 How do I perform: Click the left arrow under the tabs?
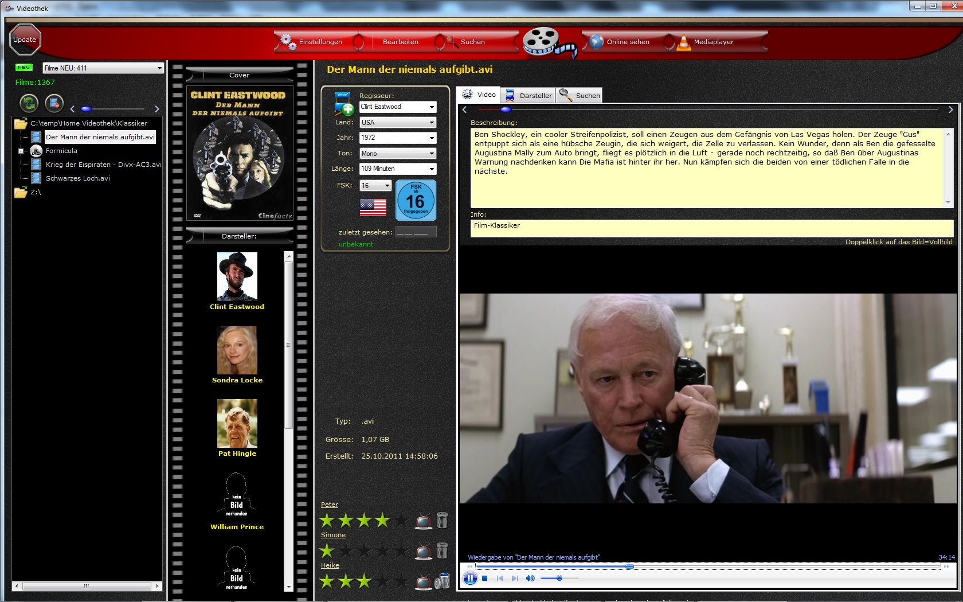465,110
